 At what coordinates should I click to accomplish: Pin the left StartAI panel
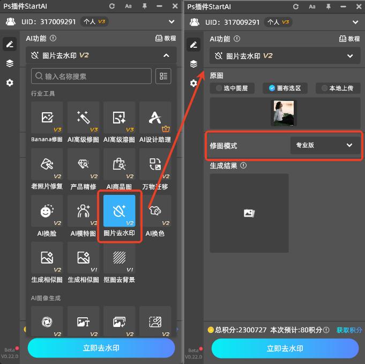145,6
